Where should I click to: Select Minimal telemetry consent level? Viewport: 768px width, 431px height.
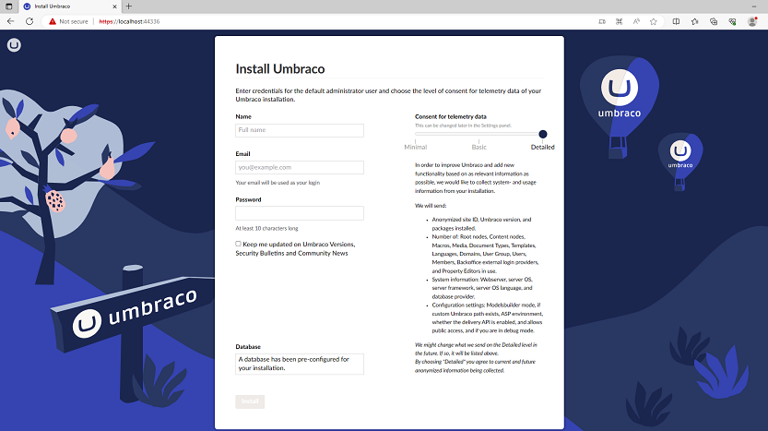(415, 147)
